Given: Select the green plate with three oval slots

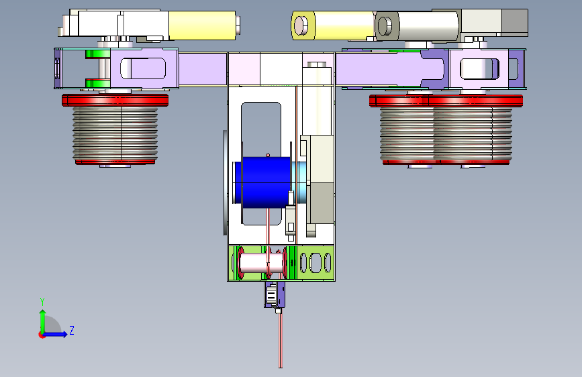Looking at the screenshot, I should (315, 262).
